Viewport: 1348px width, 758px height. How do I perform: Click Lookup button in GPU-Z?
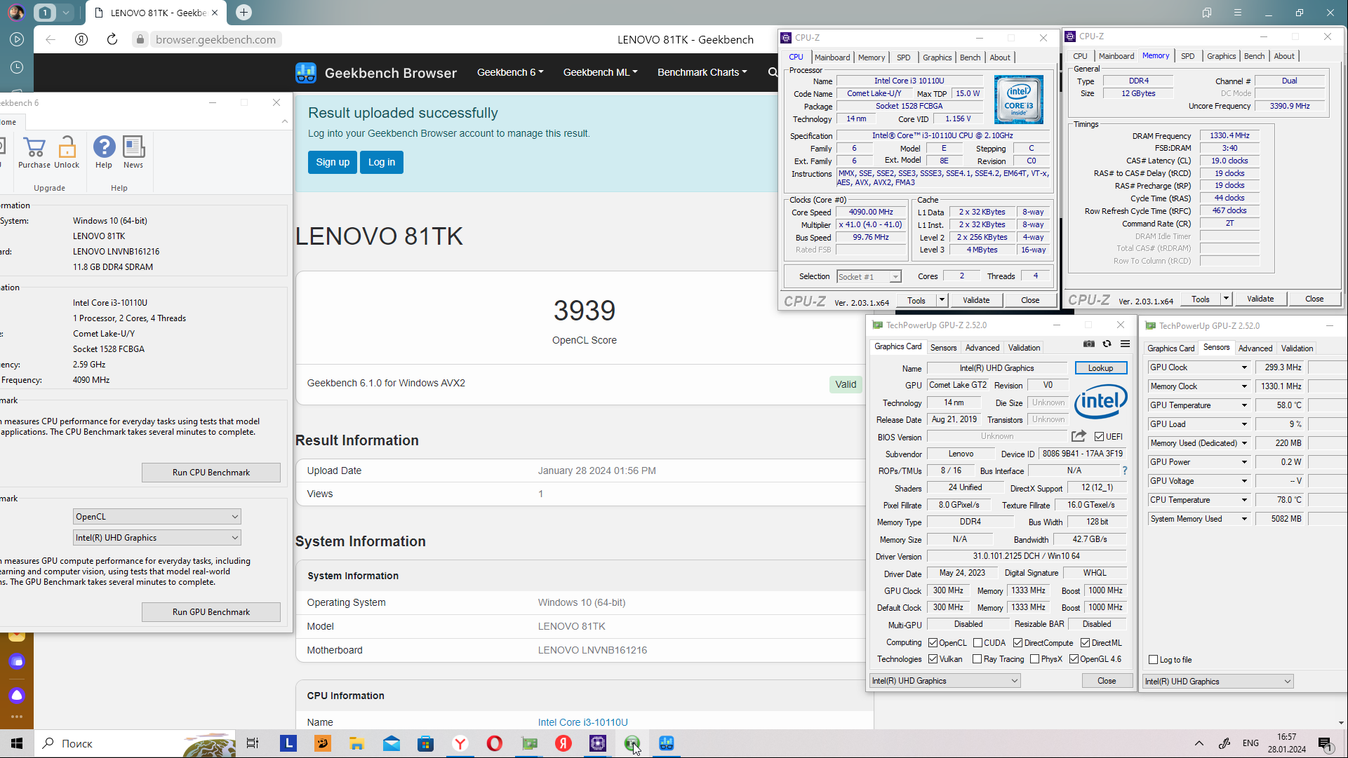(1100, 367)
